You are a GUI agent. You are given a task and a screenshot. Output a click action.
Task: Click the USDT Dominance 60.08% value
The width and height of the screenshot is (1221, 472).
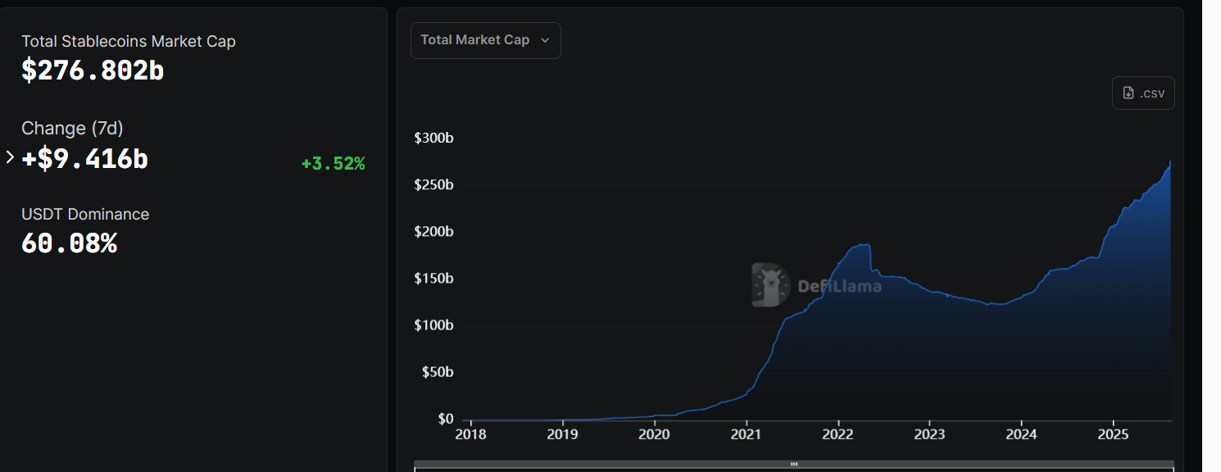(x=69, y=243)
